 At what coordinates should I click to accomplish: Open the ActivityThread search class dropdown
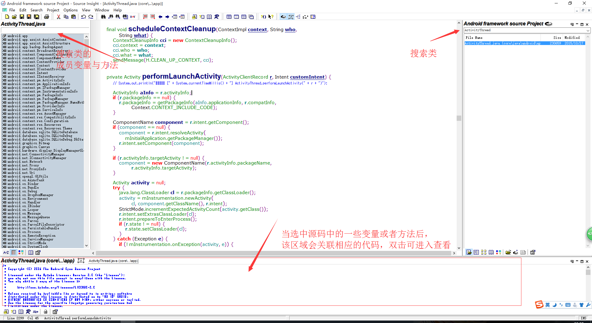(x=588, y=30)
